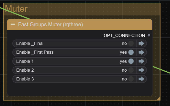This screenshot has height=106, width=170.
Task: Click the arrow icon beside Enable 2
Action: [141, 70]
